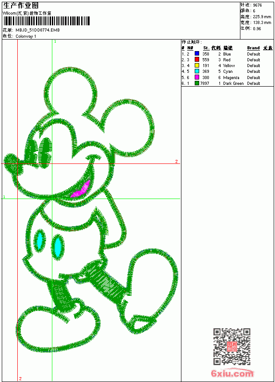
Task: Click the '生产作业图' title text
Action: (21, 5)
